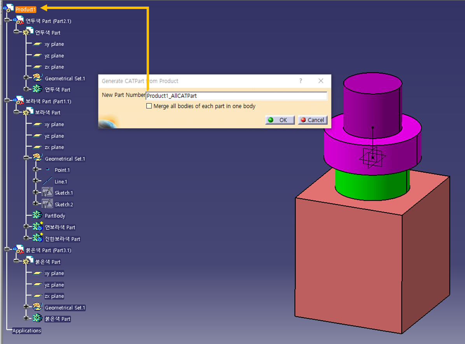Click the Point.1 icon in the tree
The width and height of the screenshot is (465, 344).
pos(47,169)
